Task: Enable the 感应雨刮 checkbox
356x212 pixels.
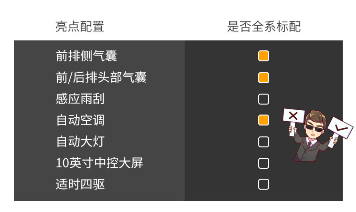Action: 263,99
